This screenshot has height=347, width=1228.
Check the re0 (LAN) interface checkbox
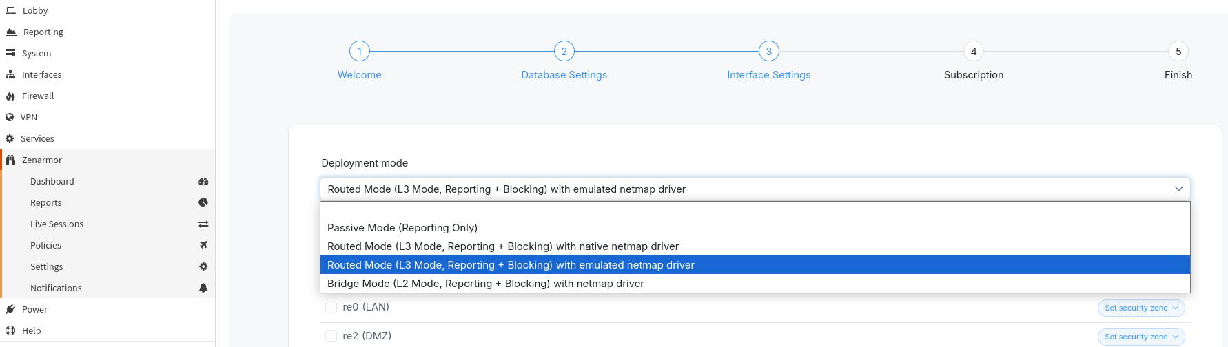[331, 308]
